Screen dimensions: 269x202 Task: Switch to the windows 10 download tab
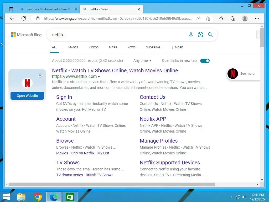[x=48, y=9]
